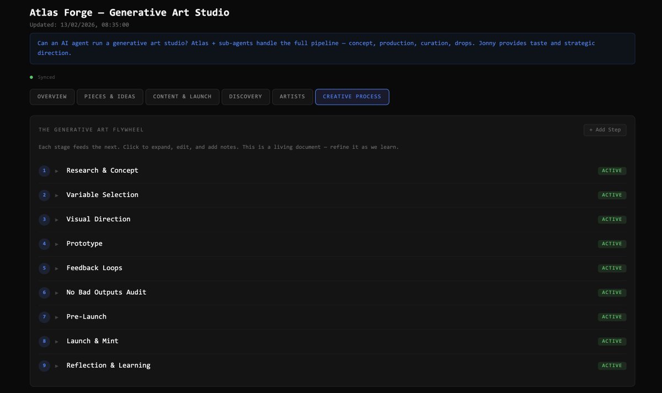This screenshot has height=393, width=662.
Task: Click The Generative Art Flywheel heading
Action: 91,130
